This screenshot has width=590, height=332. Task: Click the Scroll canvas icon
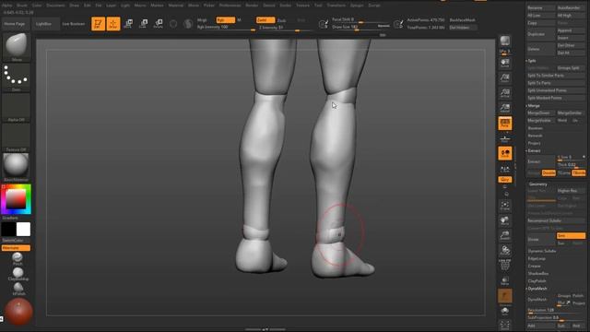click(x=505, y=63)
